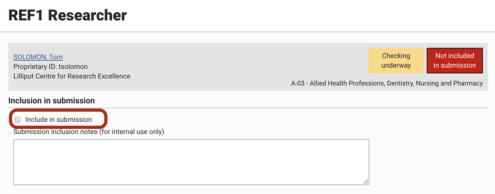Click the notes text area resize handle
Viewport: 495px width, 194px height.
click(x=366, y=182)
